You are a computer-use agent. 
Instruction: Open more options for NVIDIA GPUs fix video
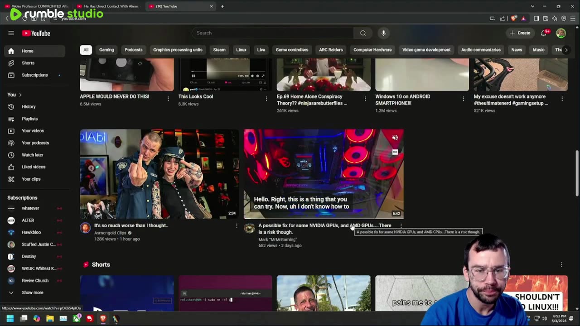click(x=401, y=225)
